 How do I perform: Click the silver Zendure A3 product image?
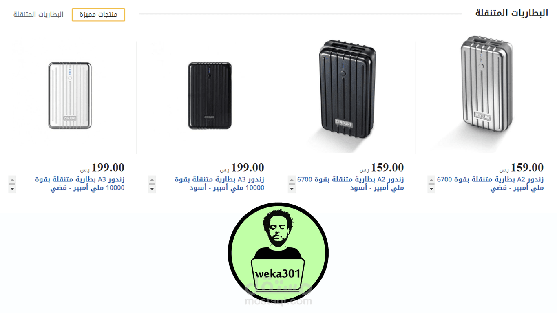click(70, 96)
